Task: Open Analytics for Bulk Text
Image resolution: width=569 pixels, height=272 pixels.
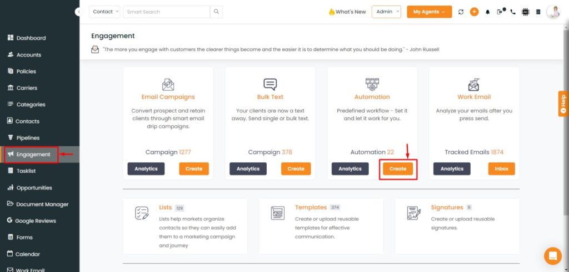Action: [x=248, y=168]
